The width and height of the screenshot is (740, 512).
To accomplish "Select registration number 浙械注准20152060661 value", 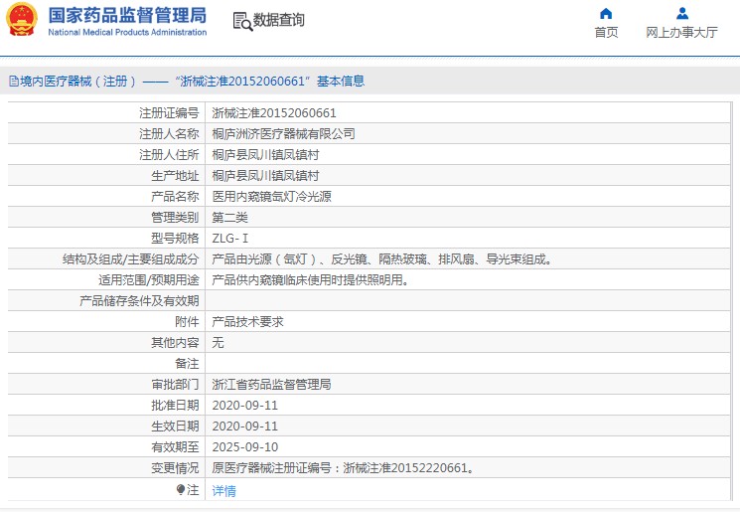I will tap(274, 113).
